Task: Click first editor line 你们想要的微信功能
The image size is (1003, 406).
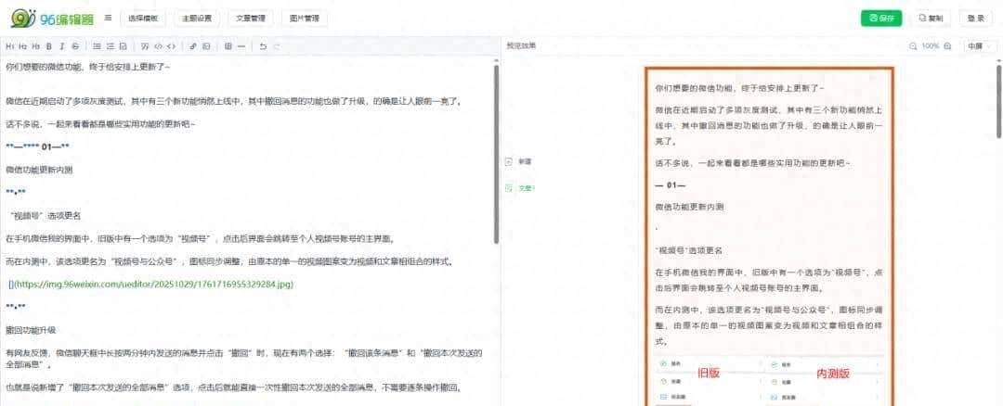Action: pos(87,67)
